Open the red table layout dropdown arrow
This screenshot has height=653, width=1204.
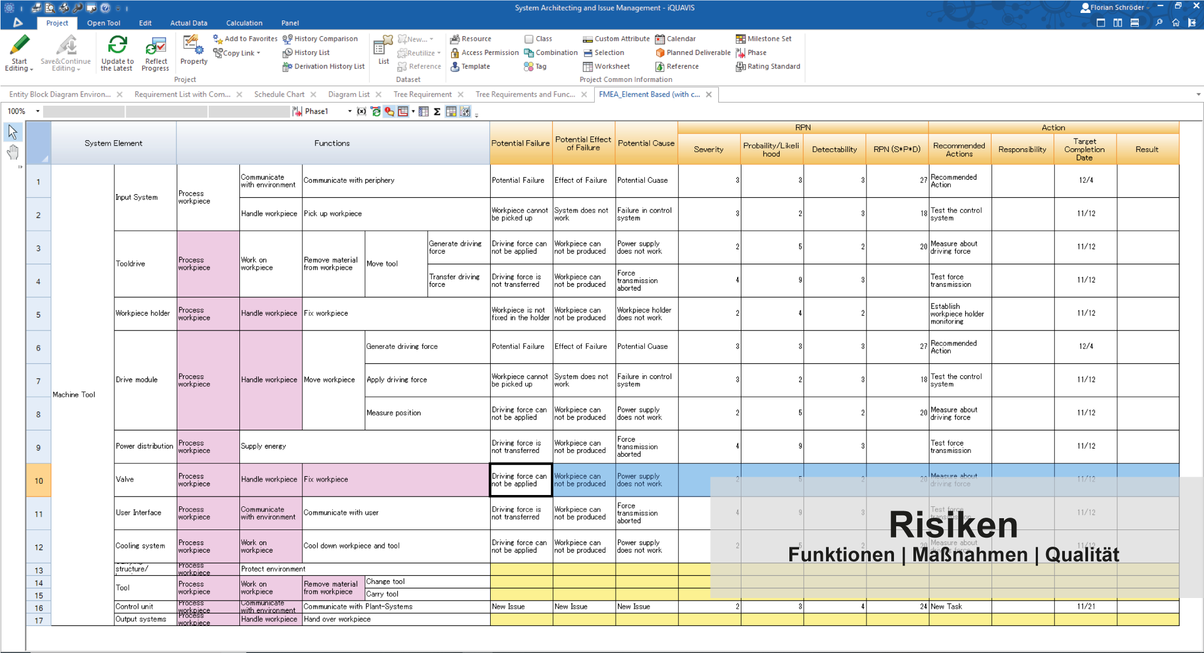pos(413,112)
